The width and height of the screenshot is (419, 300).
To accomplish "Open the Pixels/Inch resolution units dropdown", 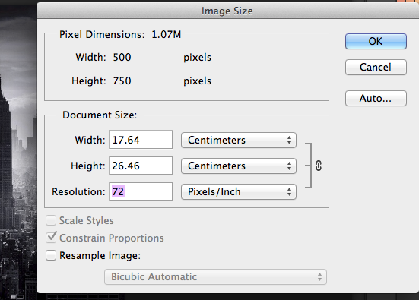I will (238, 191).
